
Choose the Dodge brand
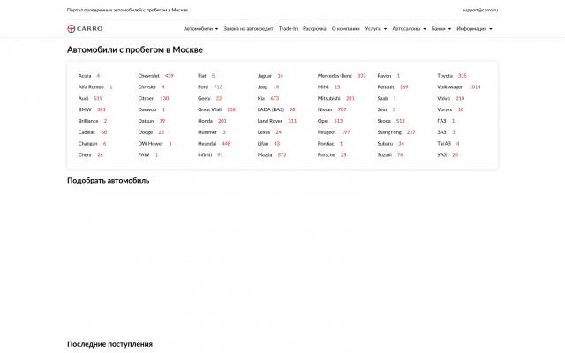145,132
